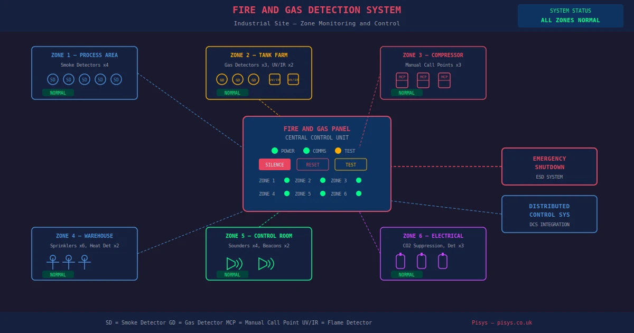
Task: Open the Emergency Shutdown ESD System box
Action: coord(549,166)
